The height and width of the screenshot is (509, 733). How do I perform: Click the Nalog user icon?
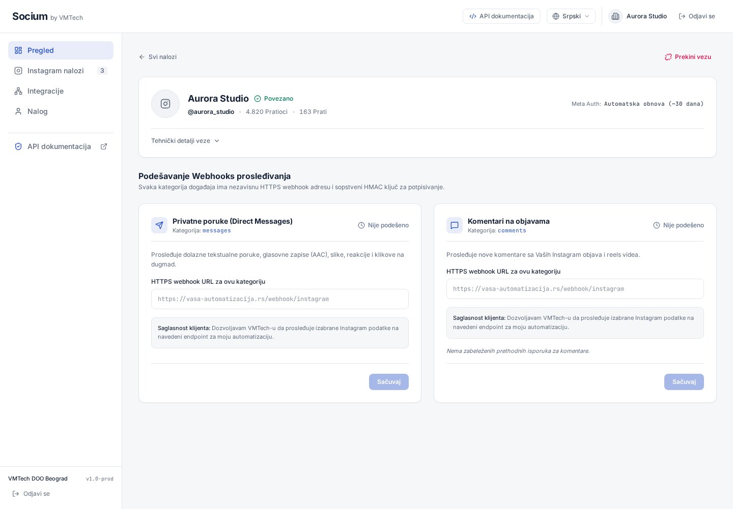tap(18, 111)
